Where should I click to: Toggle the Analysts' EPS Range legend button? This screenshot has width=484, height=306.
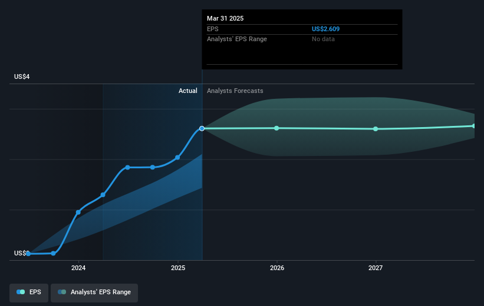click(x=94, y=292)
